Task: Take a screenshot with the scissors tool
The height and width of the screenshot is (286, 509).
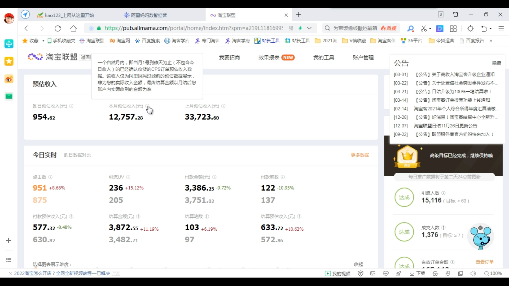Action: pyautogui.click(x=424, y=28)
